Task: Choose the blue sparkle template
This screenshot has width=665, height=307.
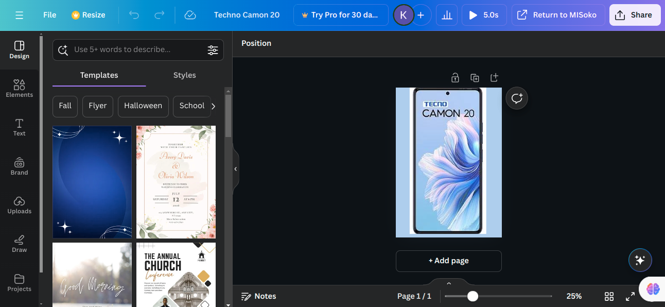Action: (92, 182)
